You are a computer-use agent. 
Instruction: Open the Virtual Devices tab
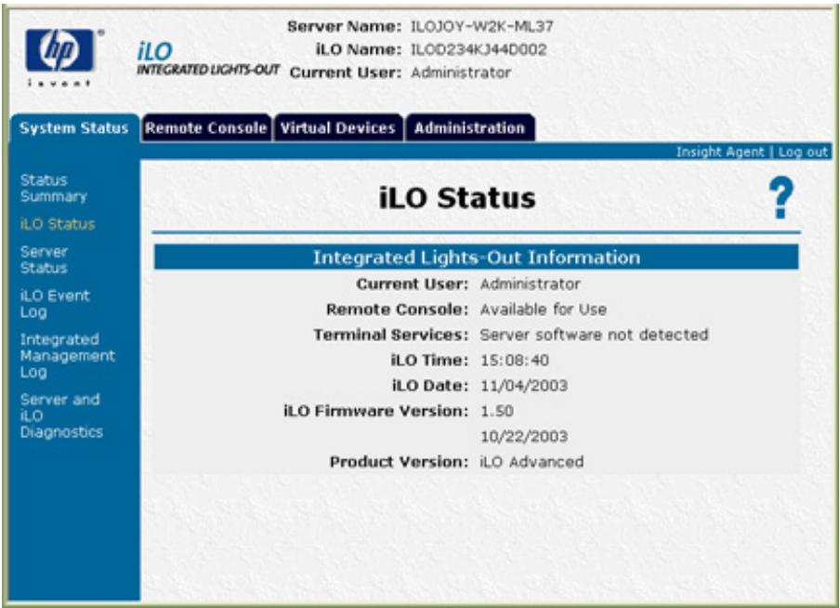coord(338,128)
